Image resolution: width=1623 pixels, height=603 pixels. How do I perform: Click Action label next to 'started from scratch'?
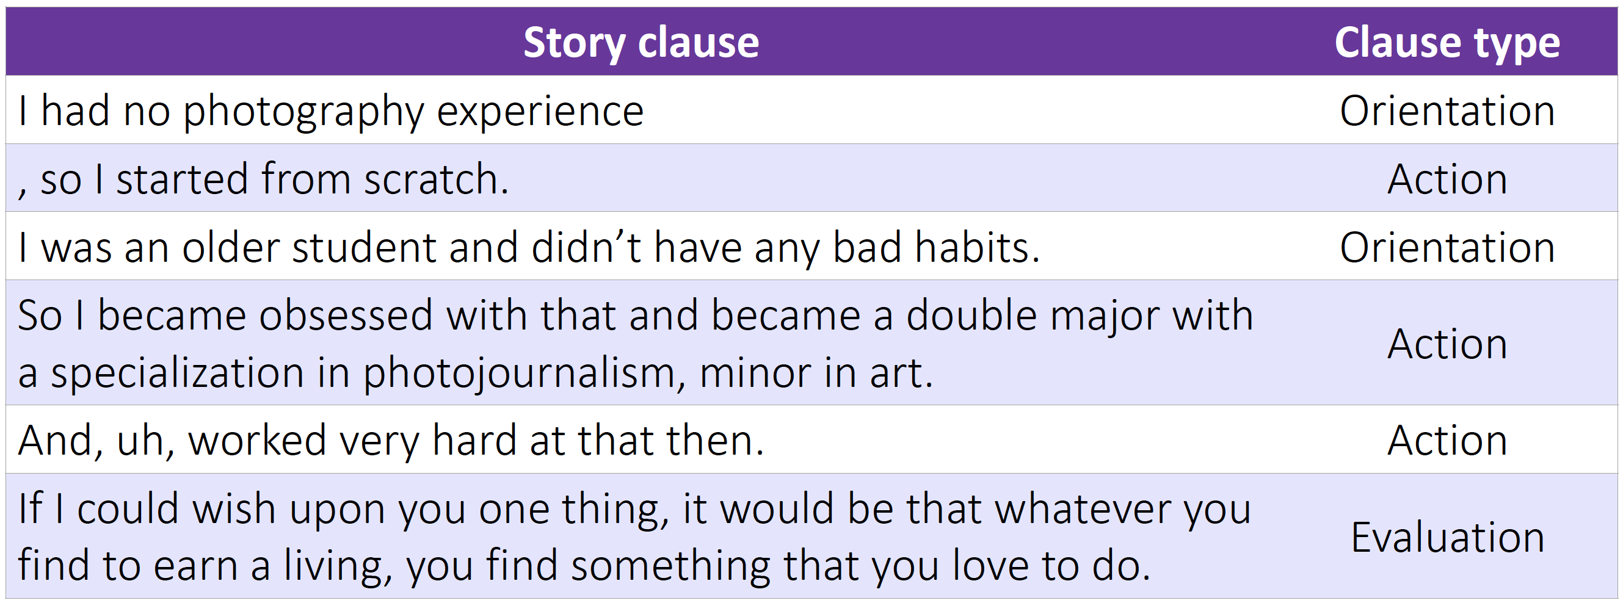pyautogui.click(x=1447, y=179)
